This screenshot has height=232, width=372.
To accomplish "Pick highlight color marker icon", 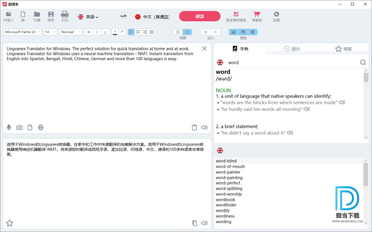I will point(122,31).
